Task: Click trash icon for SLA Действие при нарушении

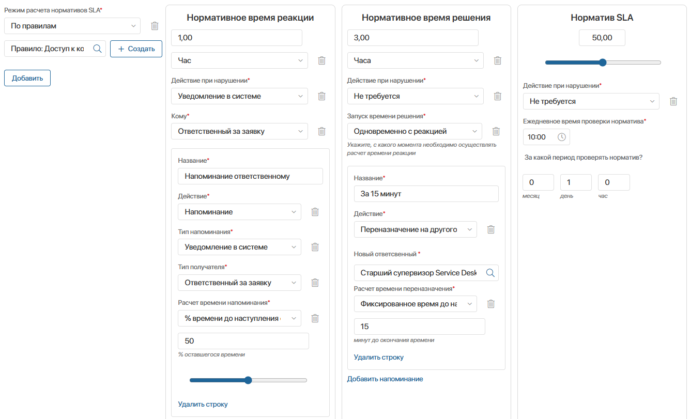Action: tap(673, 101)
